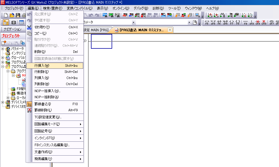279x167 pixels.
Task: Select FBインスタンス名編集 menu entry
Action: coord(55,145)
